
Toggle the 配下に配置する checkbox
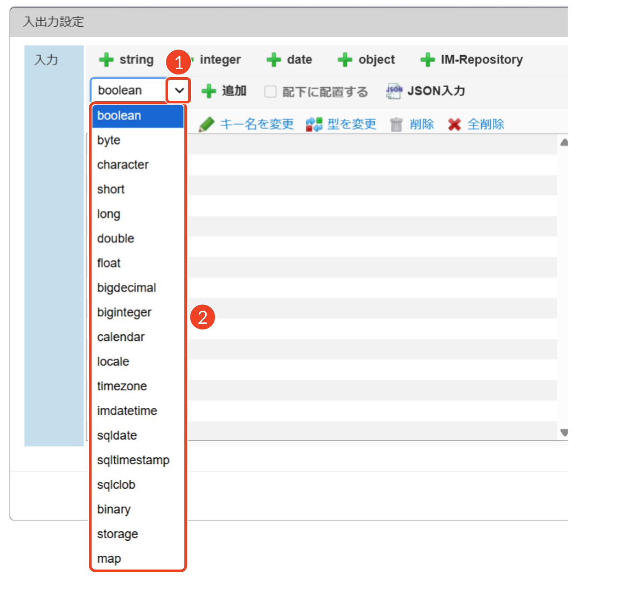pos(270,92)
